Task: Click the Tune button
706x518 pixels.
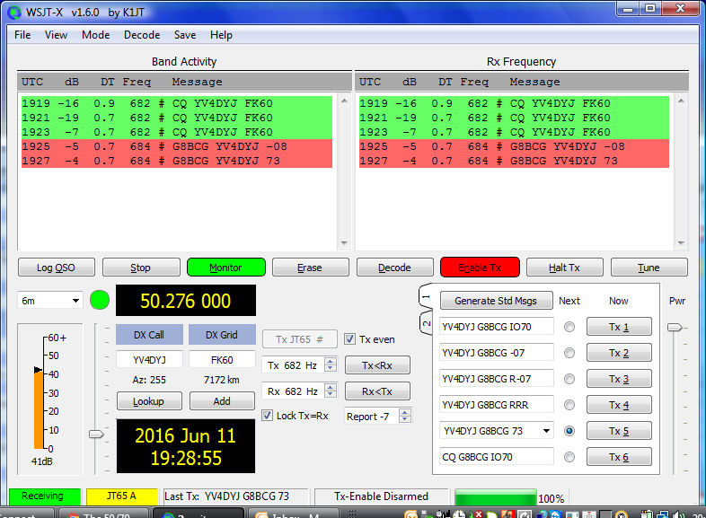Action: (x=649, y=268)
